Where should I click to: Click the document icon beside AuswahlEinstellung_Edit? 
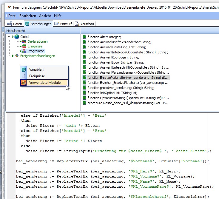[84, 47]
